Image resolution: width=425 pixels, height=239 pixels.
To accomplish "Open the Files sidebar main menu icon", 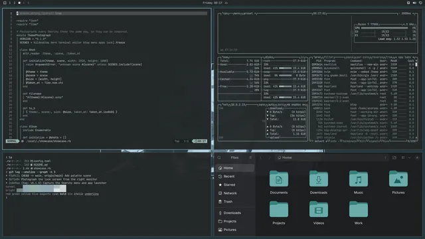I will (250, 158).
